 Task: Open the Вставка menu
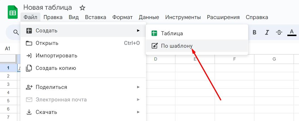coord(95,17)
